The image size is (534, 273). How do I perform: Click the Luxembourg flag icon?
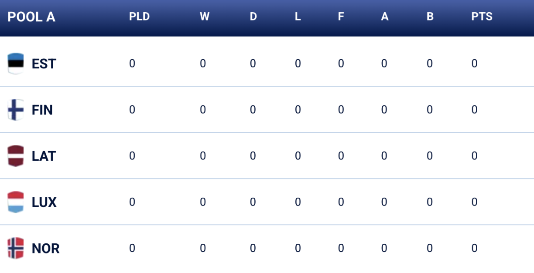pyautogui.click(x=16, y=202)
